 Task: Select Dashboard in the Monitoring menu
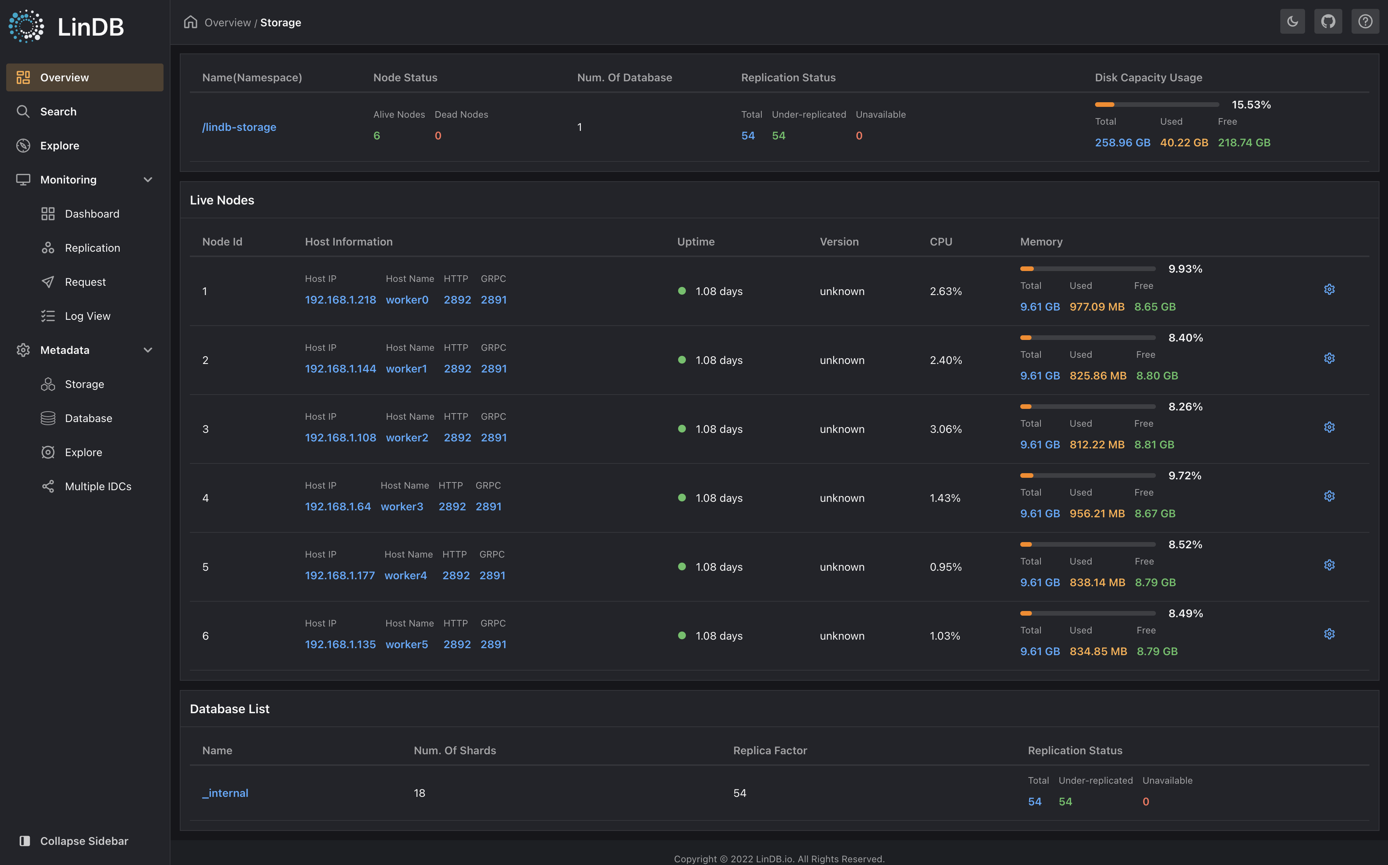click(91, 213)
